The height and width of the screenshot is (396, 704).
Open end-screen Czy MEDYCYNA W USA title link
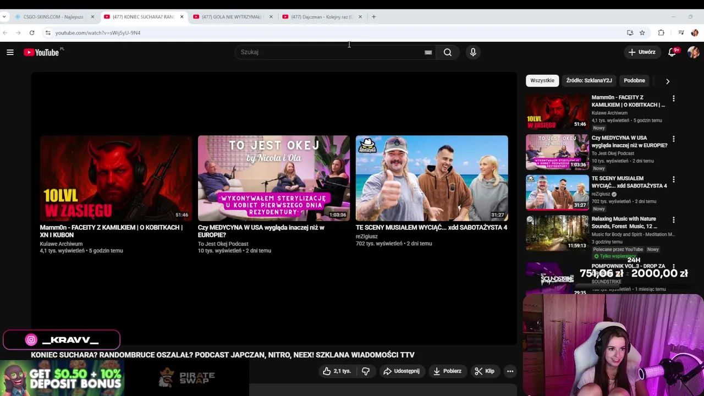click(261, 231)
